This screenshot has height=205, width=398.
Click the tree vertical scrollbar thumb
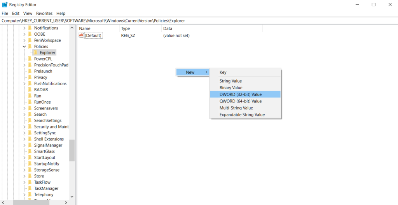[x=72, y=150]
